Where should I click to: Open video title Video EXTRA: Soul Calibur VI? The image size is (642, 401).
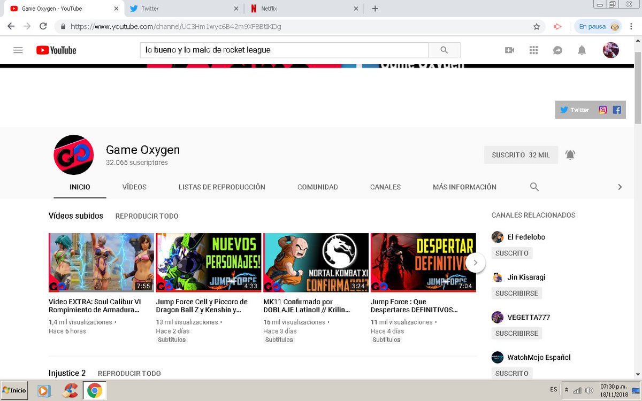tap(95, 306)
